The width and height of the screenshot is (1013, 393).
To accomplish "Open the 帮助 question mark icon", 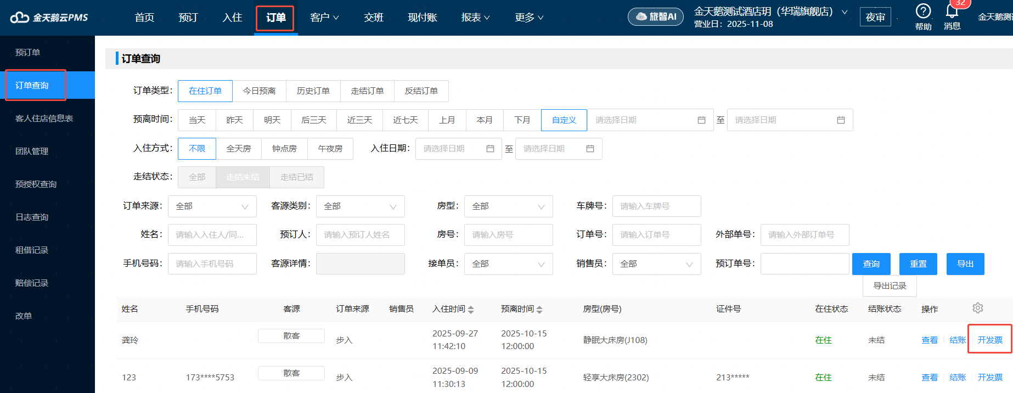I will click(923, 11).
